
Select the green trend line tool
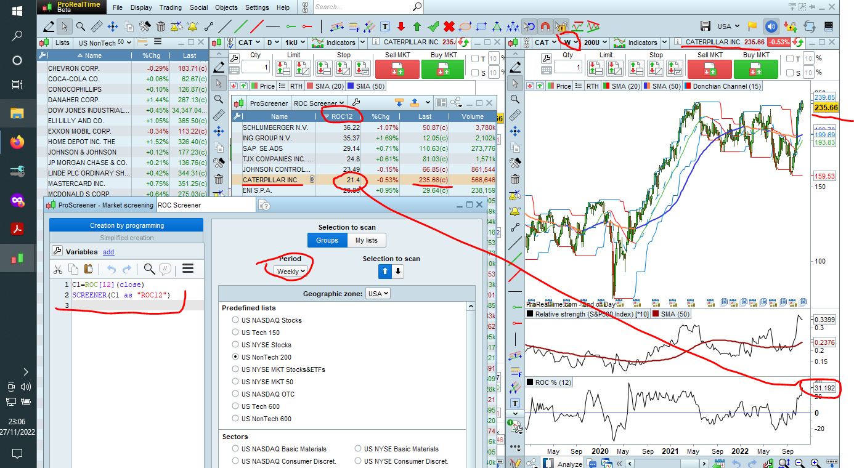[241, 26]
